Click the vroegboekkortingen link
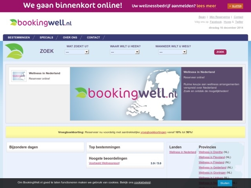Viewport: 251px width, 188px height. [x=153, y=132]
